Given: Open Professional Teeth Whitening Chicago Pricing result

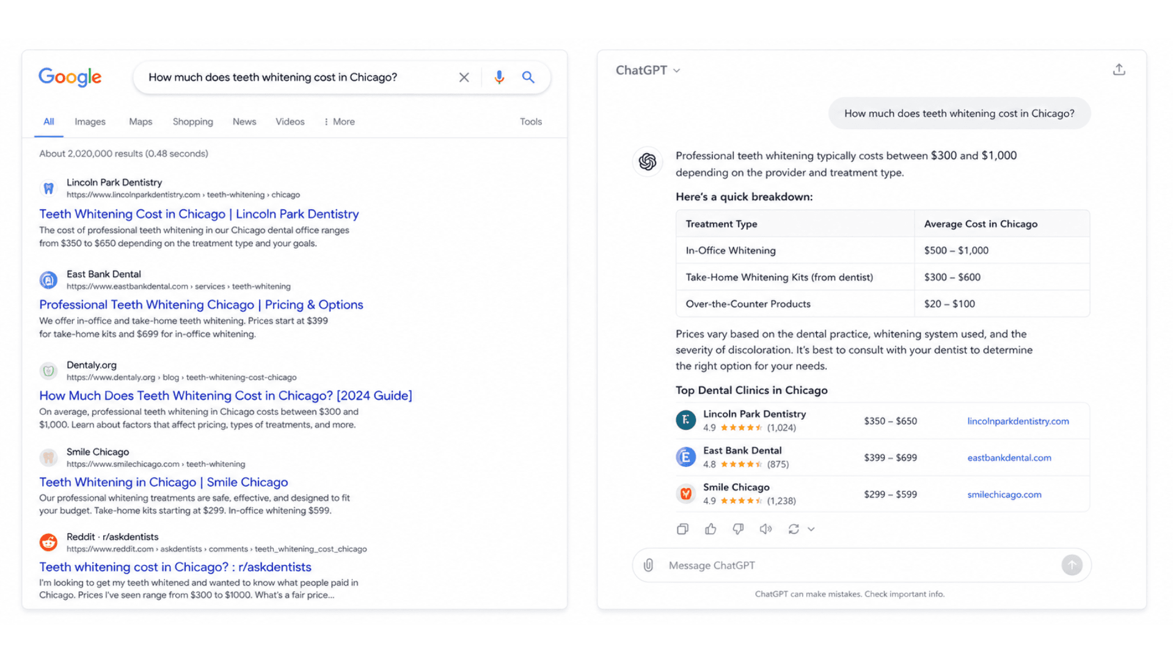Looking at the screenshot, I should click(x=201, y=304).
